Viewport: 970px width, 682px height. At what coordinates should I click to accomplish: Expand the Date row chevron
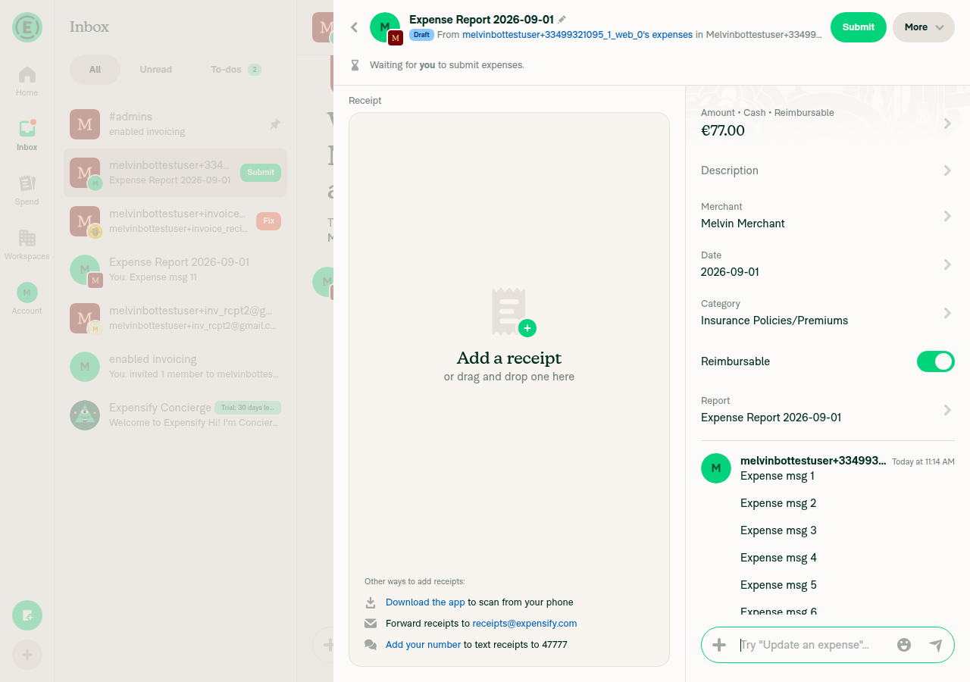tap(947, 264)
